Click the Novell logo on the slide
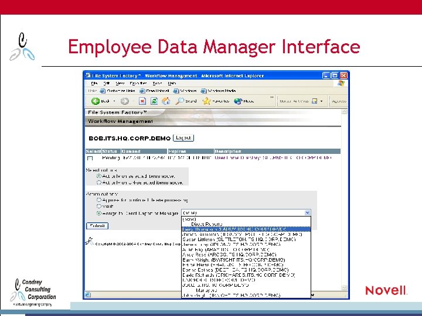The width and height of the screenshot is (422, 316). pos(386,290)
